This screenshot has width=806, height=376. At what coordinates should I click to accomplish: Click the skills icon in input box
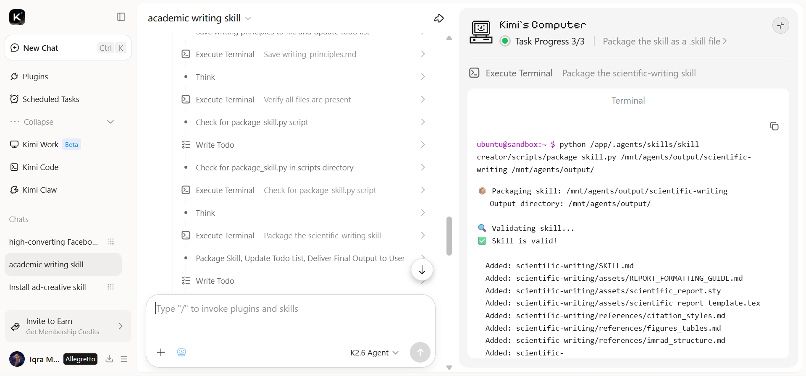click(x=181, y=352)
